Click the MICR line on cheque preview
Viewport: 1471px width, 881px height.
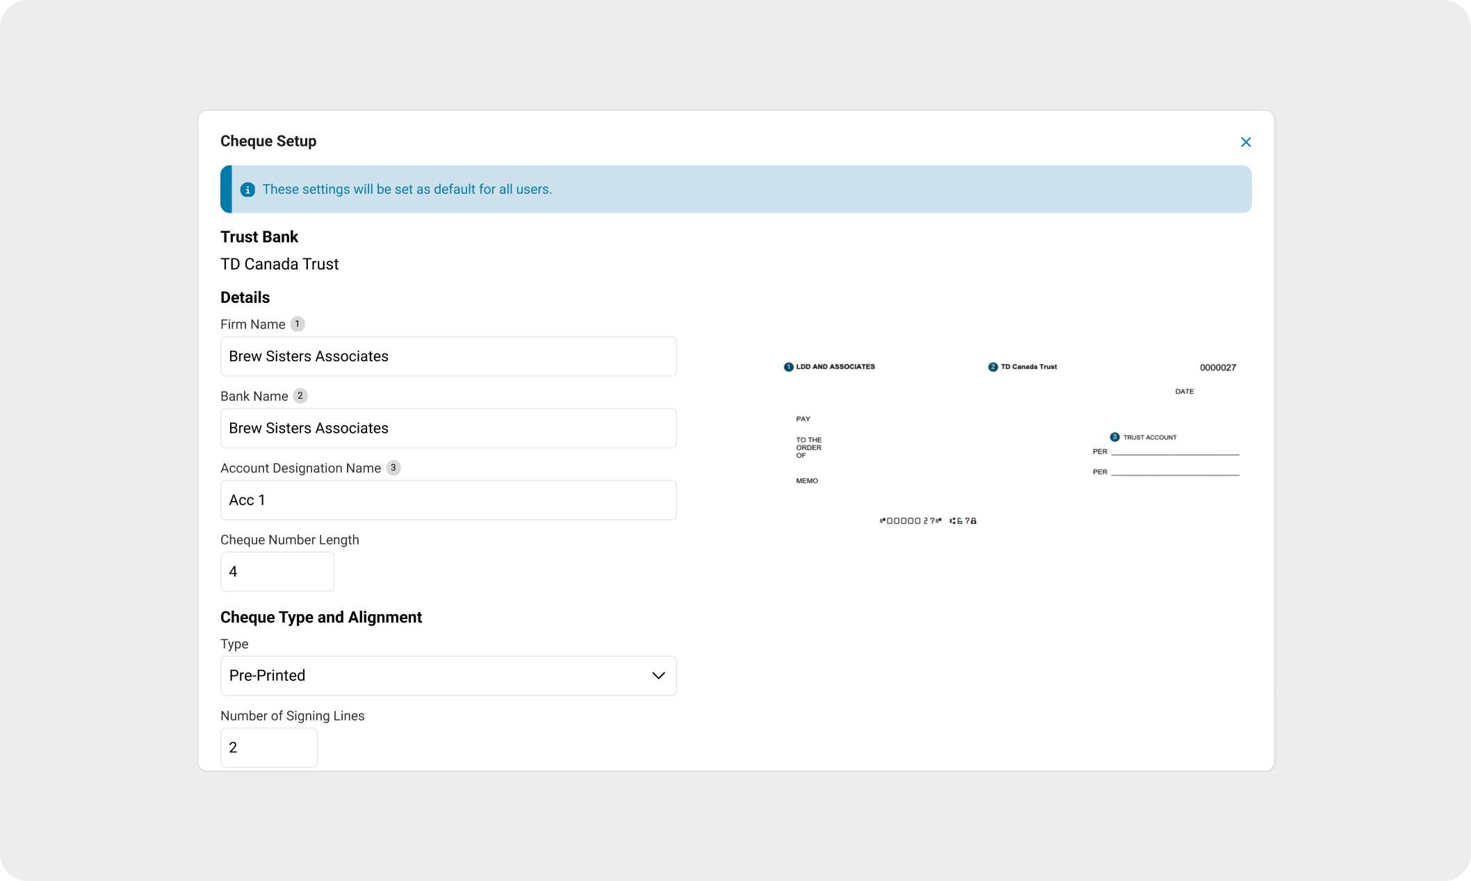pos(927,520)
